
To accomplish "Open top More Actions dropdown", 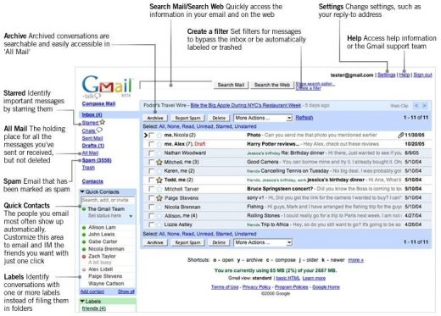I will 263,118.
